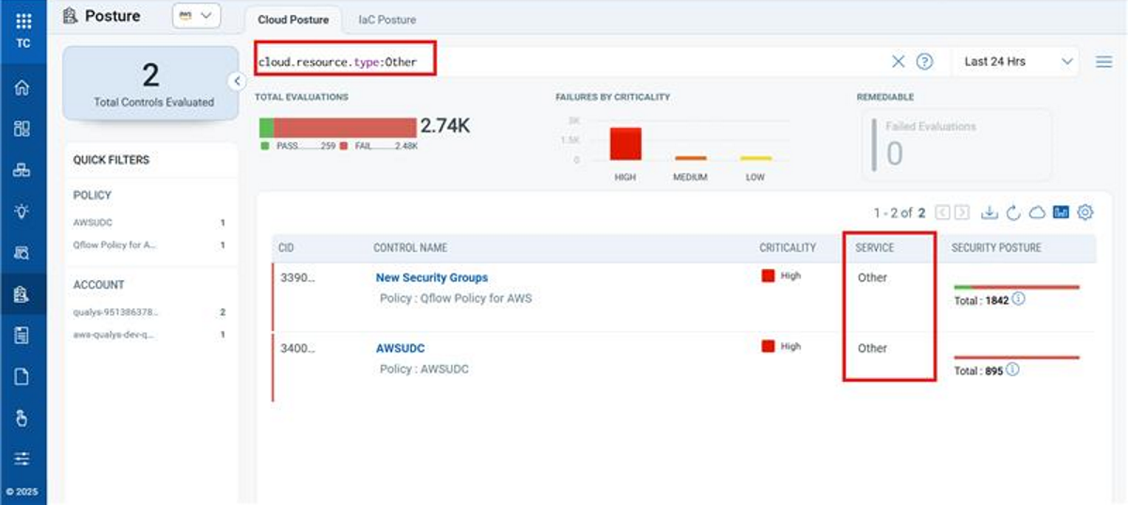Open the app picker grid icon
The height and width of the screenshot is (505, 1128).
(23, 20)
